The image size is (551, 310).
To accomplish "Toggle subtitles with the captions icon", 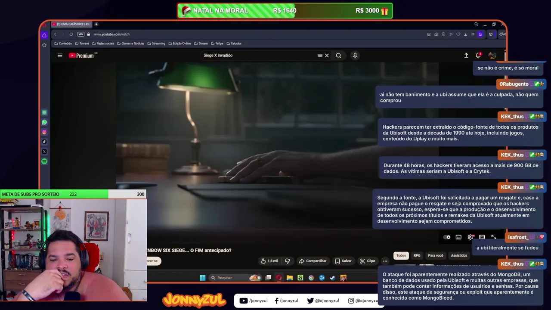I will point(458,237).
